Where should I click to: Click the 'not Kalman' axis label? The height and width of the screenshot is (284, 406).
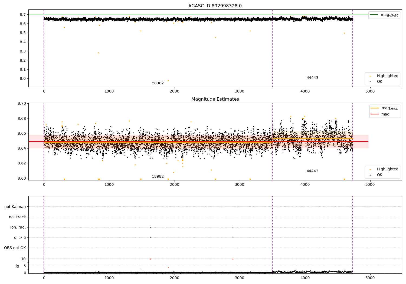coord(15,207)
